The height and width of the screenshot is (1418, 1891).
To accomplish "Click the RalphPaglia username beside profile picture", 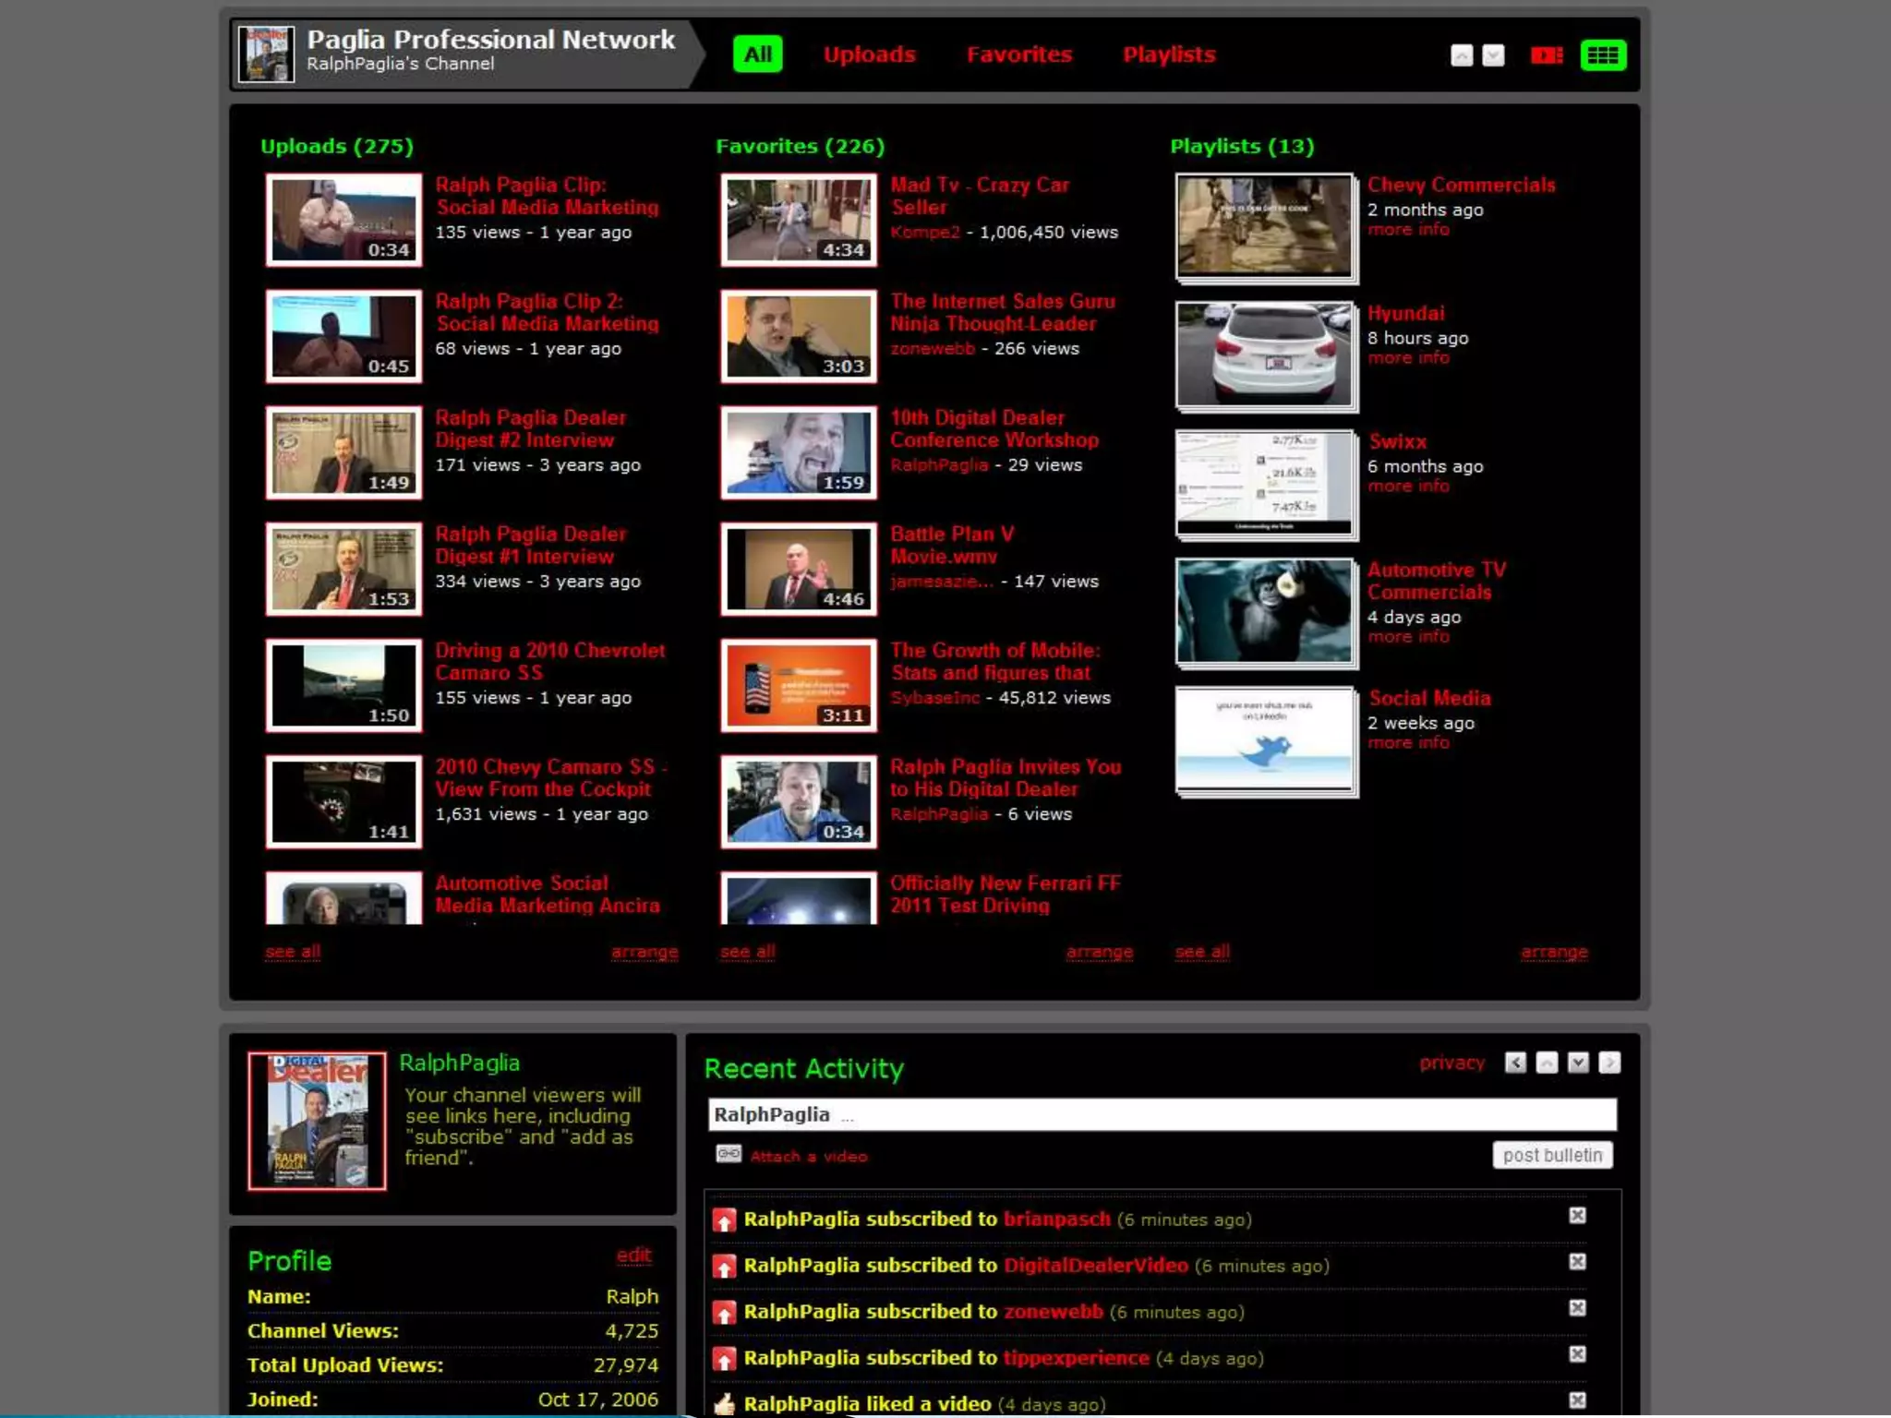I will pyautogui.click(x=459, y=1063).
